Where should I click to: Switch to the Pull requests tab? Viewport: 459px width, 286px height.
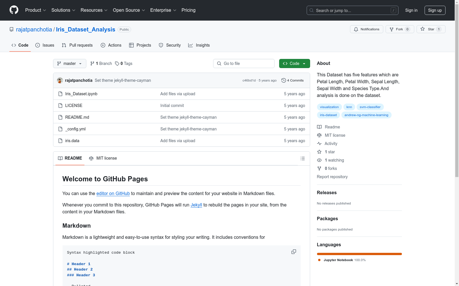click(77, 45)
